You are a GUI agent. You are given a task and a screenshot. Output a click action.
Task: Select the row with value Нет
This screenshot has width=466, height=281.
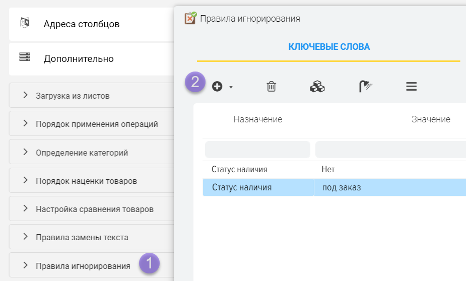328,169
